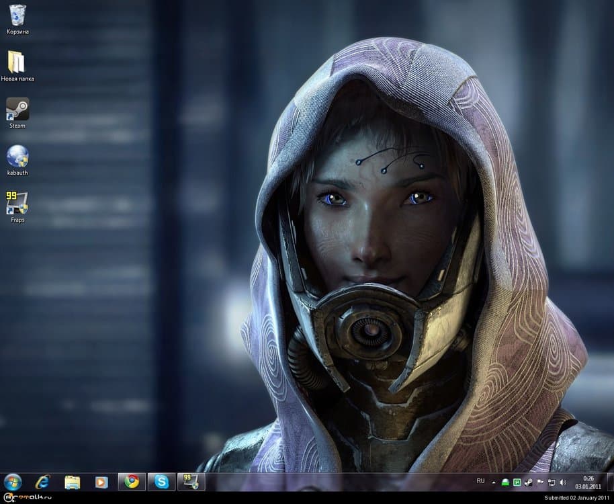Open the Action Center flag icon
This screenshot has height=504, width=614.
click(539, 482)
